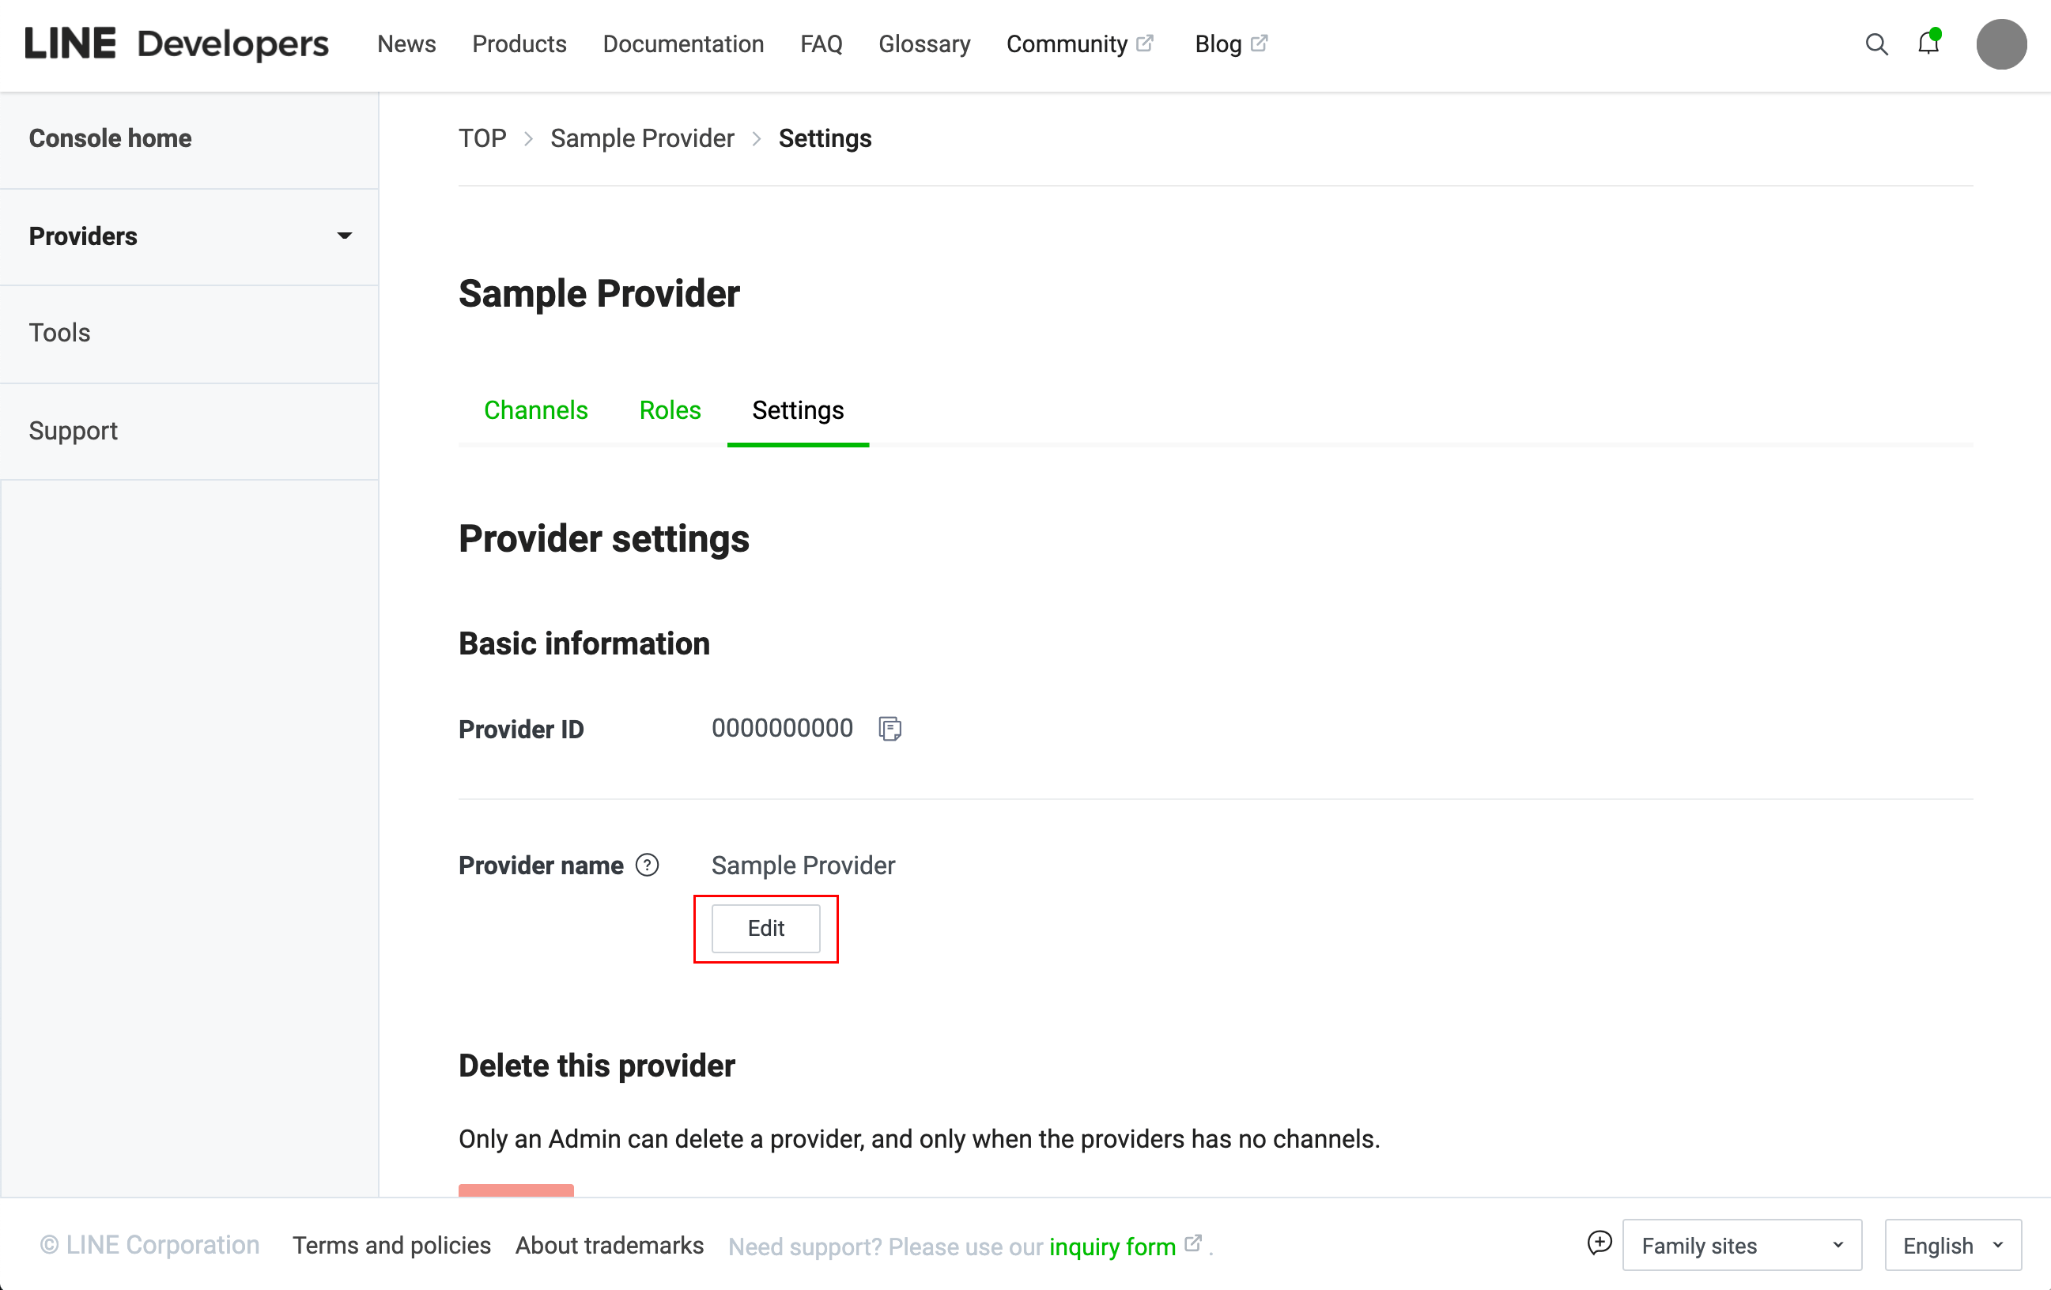Switch to the Roles tab

pos(670,410)
